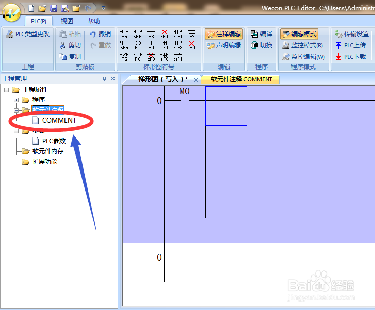Switch to 监控编辑(W) mode
This screenshot has width=375, height=310.
click(x=303, y=57)
